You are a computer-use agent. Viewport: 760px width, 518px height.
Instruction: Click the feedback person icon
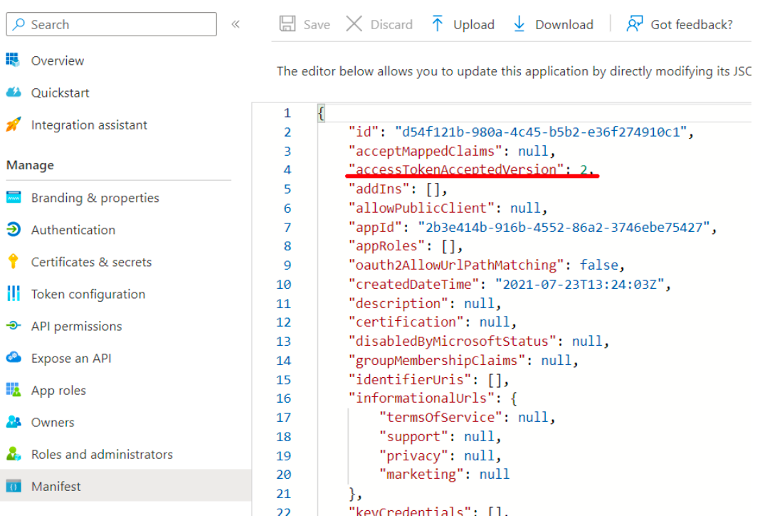(x=635, y=23)
